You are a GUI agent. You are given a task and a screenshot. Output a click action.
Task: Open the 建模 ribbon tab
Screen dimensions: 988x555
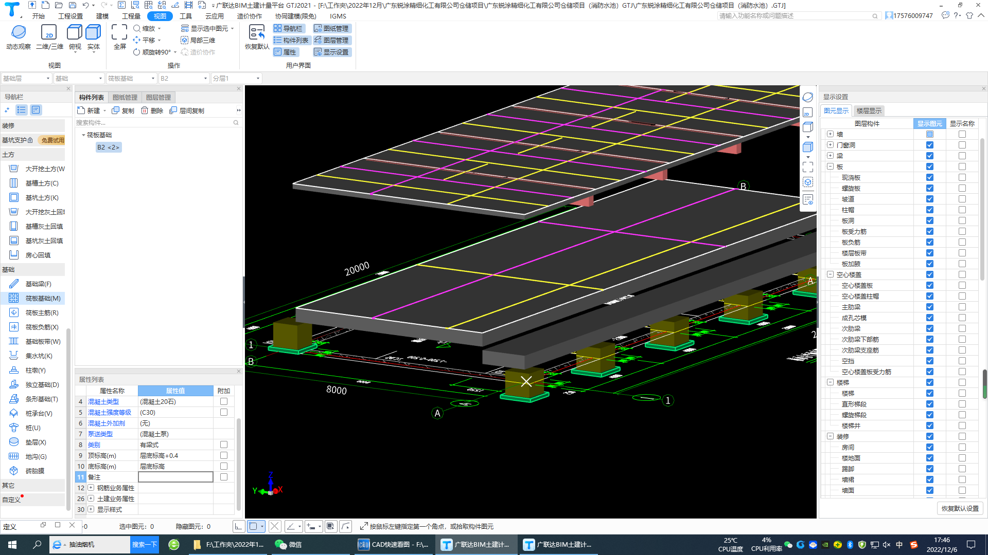click(x=102, y=16)
